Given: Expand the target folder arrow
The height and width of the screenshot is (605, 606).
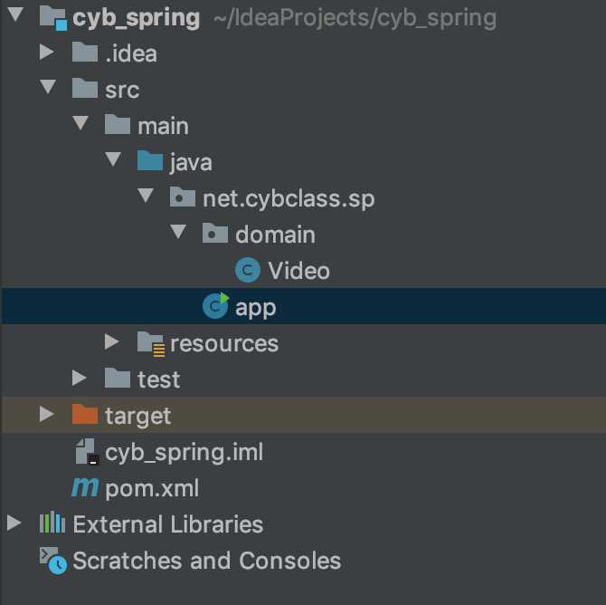Looking at the screenshot, I should [x=47, y=414].
